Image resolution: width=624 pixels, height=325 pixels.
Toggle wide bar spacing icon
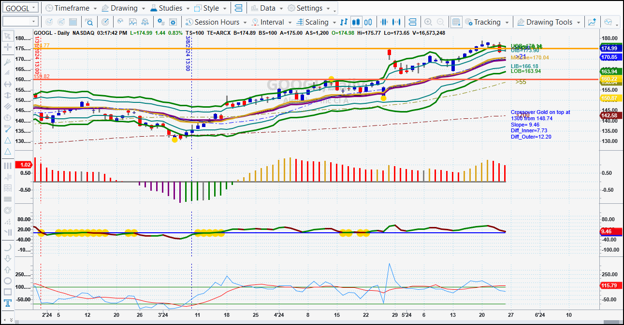[397, 22]
